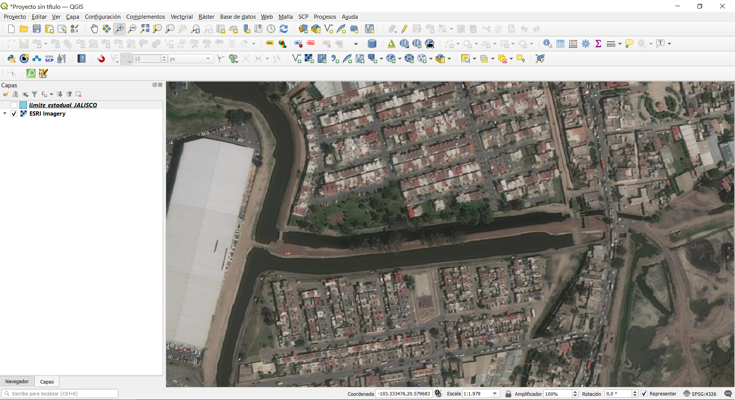This screenshot has width=735, height=400.
Task: Enable the limite_estadual_JALISCO layer checkbox
Action: click(x=14, y=105)
